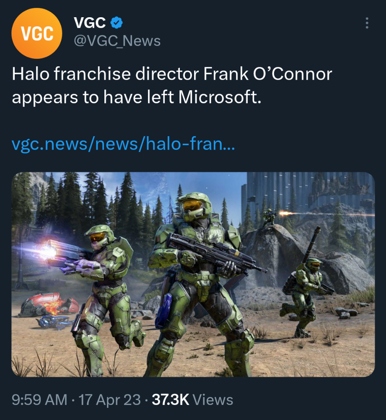
Task: Open the VGC display name profile
Action: coord(90,23)
